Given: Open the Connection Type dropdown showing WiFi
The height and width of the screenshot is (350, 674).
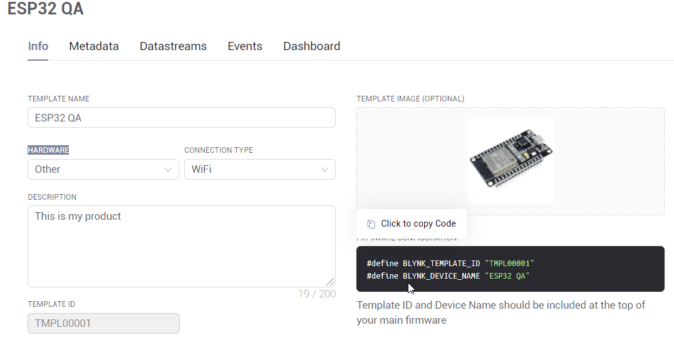Looking at the screenshot, I should [x=259, y=170].
